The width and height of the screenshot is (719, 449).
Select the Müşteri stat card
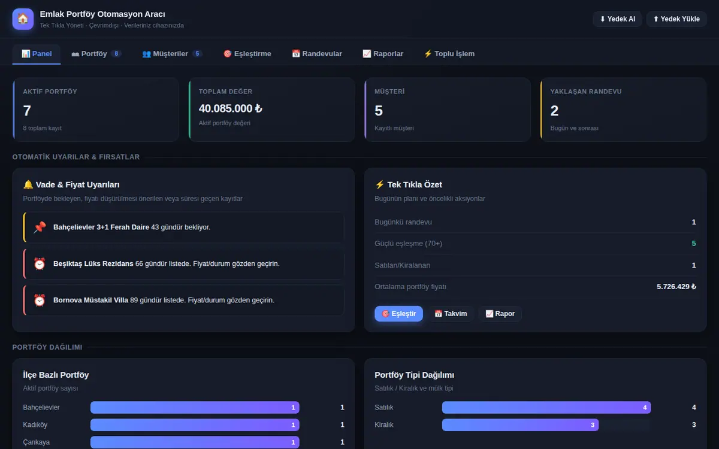tap(448, 110)
